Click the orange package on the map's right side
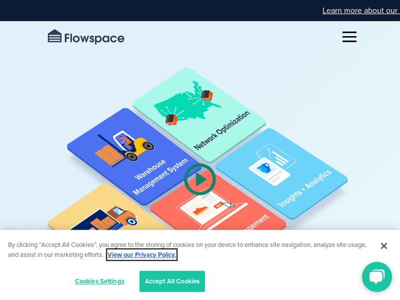 pyautogui.click(x=207, y=96)
